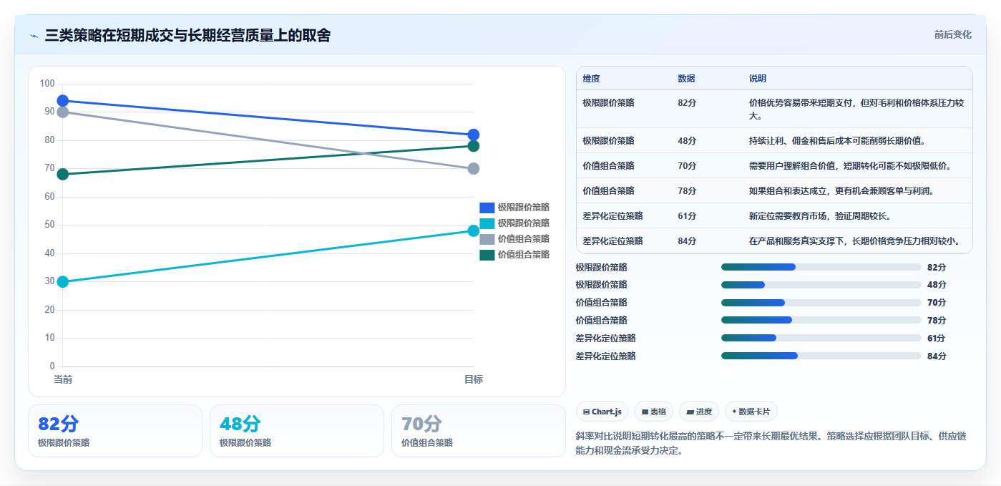The image size is (1001, 486).
Task: Click the progress bar showing 78分
Action: coord(821,321)
